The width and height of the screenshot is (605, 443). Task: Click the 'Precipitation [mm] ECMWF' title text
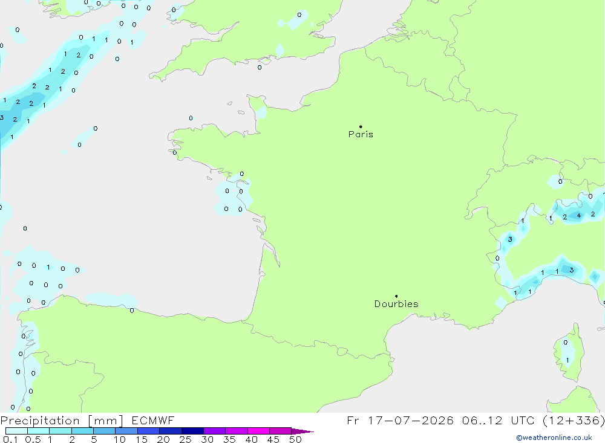[x=87, y=421]
